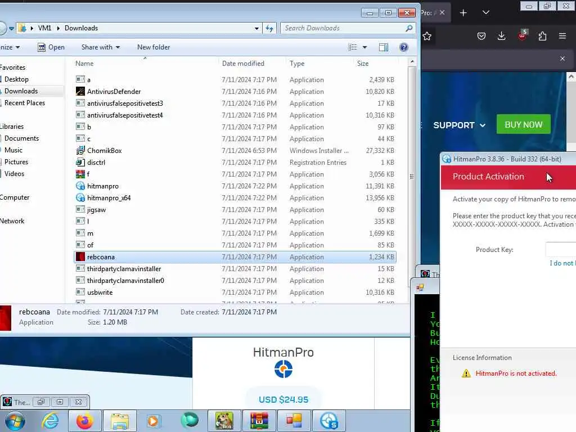Screen dimensions: 576x432
Task: Click the 'I do not' link
Action: [562, 263]
